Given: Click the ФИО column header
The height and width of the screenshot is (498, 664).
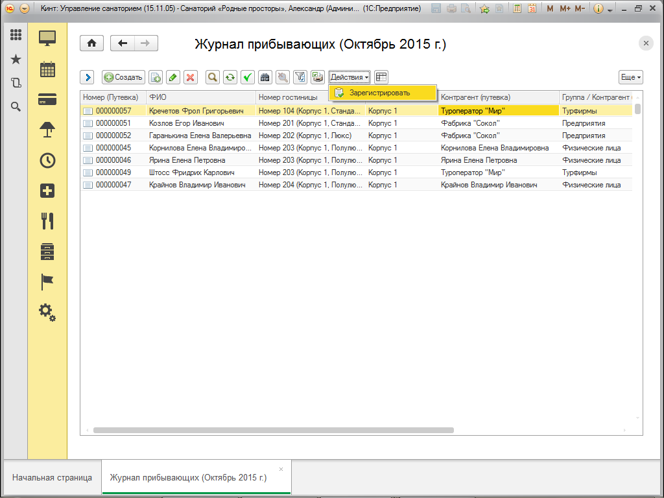Looking at the screenshot, I should (201, 97).
